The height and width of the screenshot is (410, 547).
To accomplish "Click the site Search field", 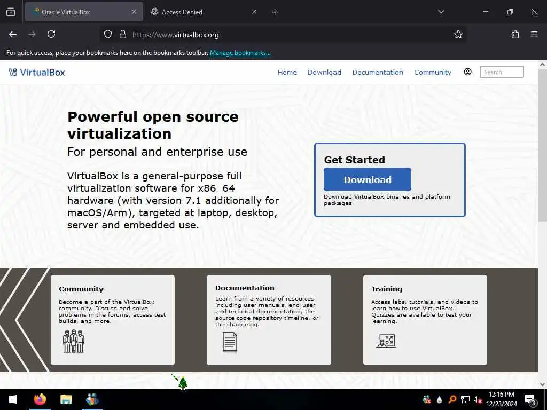I will [x=502, y=72].
